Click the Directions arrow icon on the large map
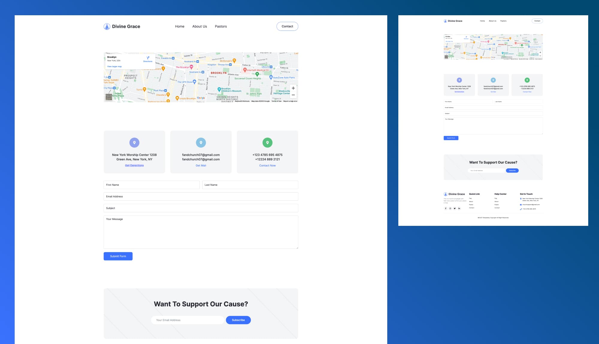The image size is (599, 344). [148, 58]
